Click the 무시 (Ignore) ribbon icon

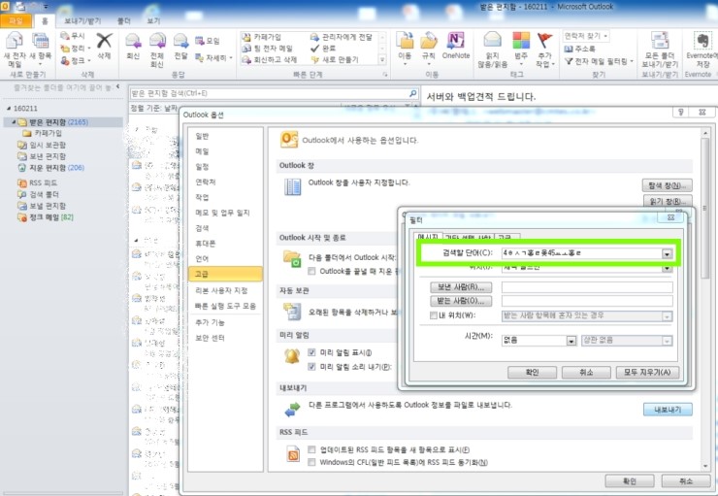click(65, 36)
